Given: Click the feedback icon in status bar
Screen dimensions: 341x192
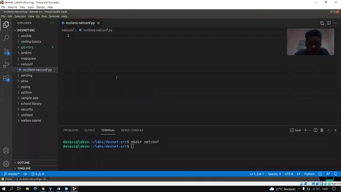Looking at the screenshot, I should [328, 174].
